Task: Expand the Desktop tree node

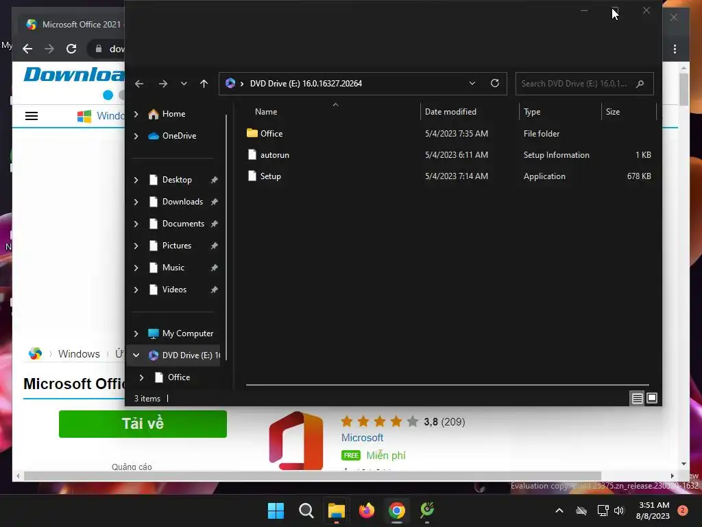Action: click(x=136, y=180)
